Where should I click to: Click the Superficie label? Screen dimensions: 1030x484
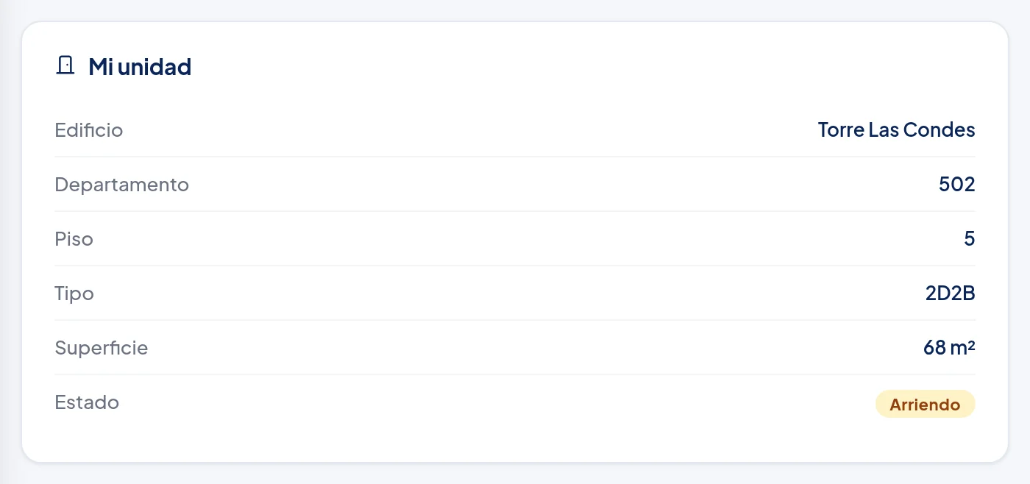[102, 348]
